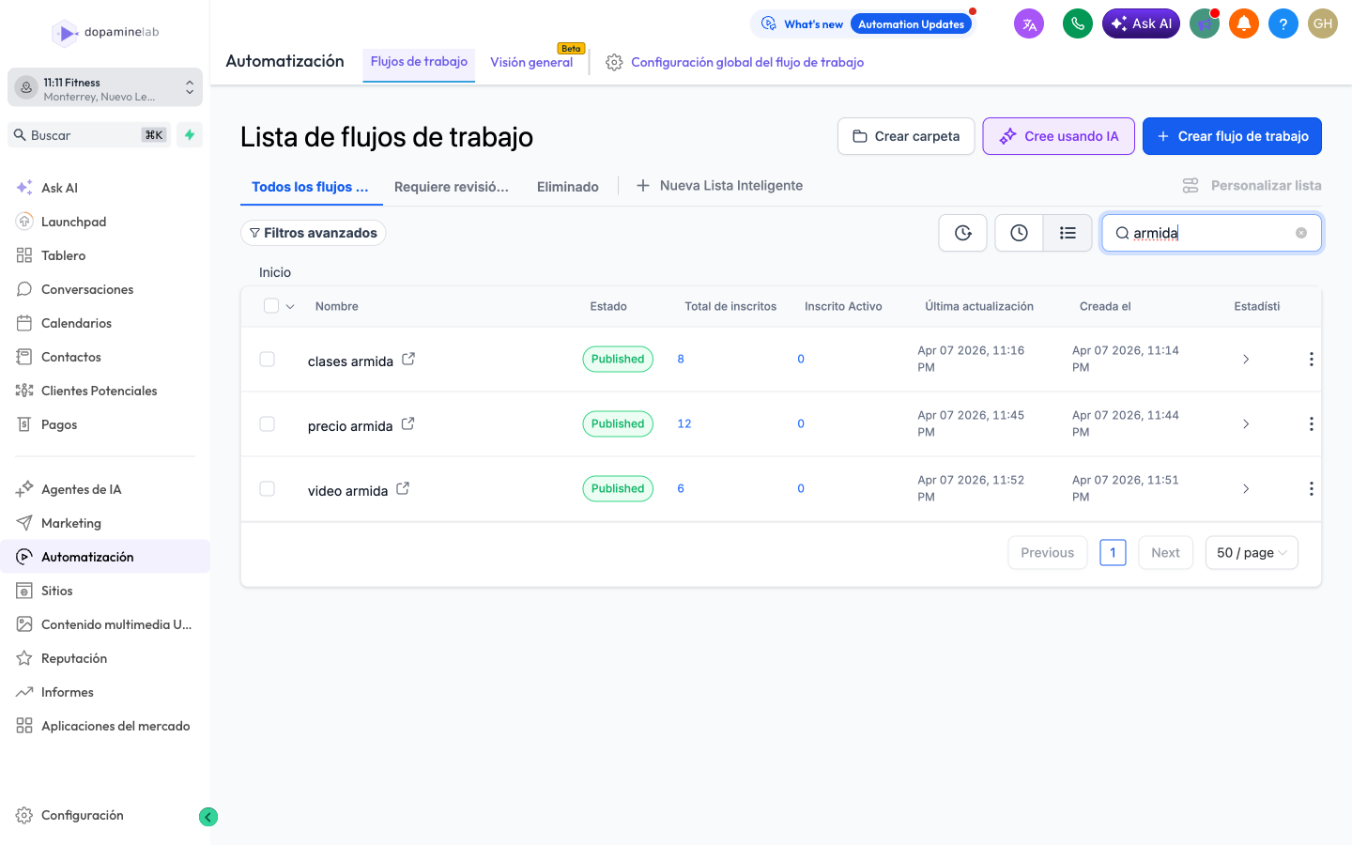Click the green lightning quick actions icon
This screenshot has width=1352, height=845.
(190, 135)
